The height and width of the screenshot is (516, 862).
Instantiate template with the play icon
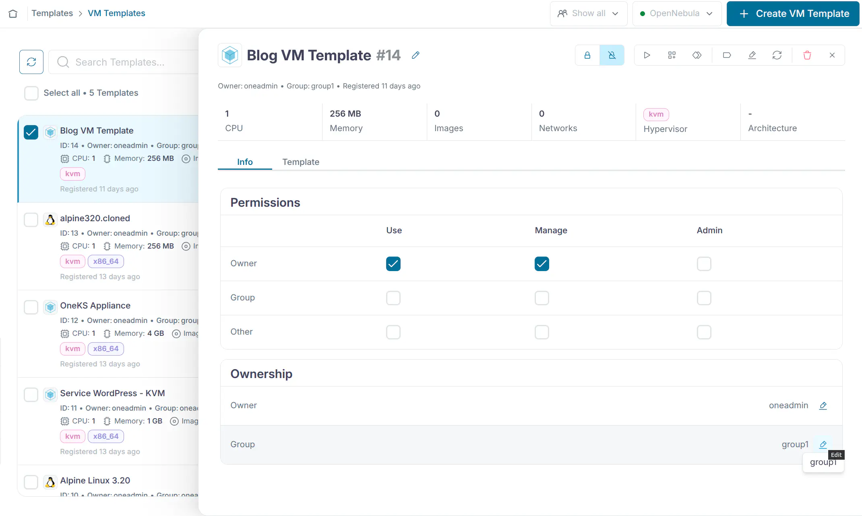pyautogui.click(x=647, y=55)
